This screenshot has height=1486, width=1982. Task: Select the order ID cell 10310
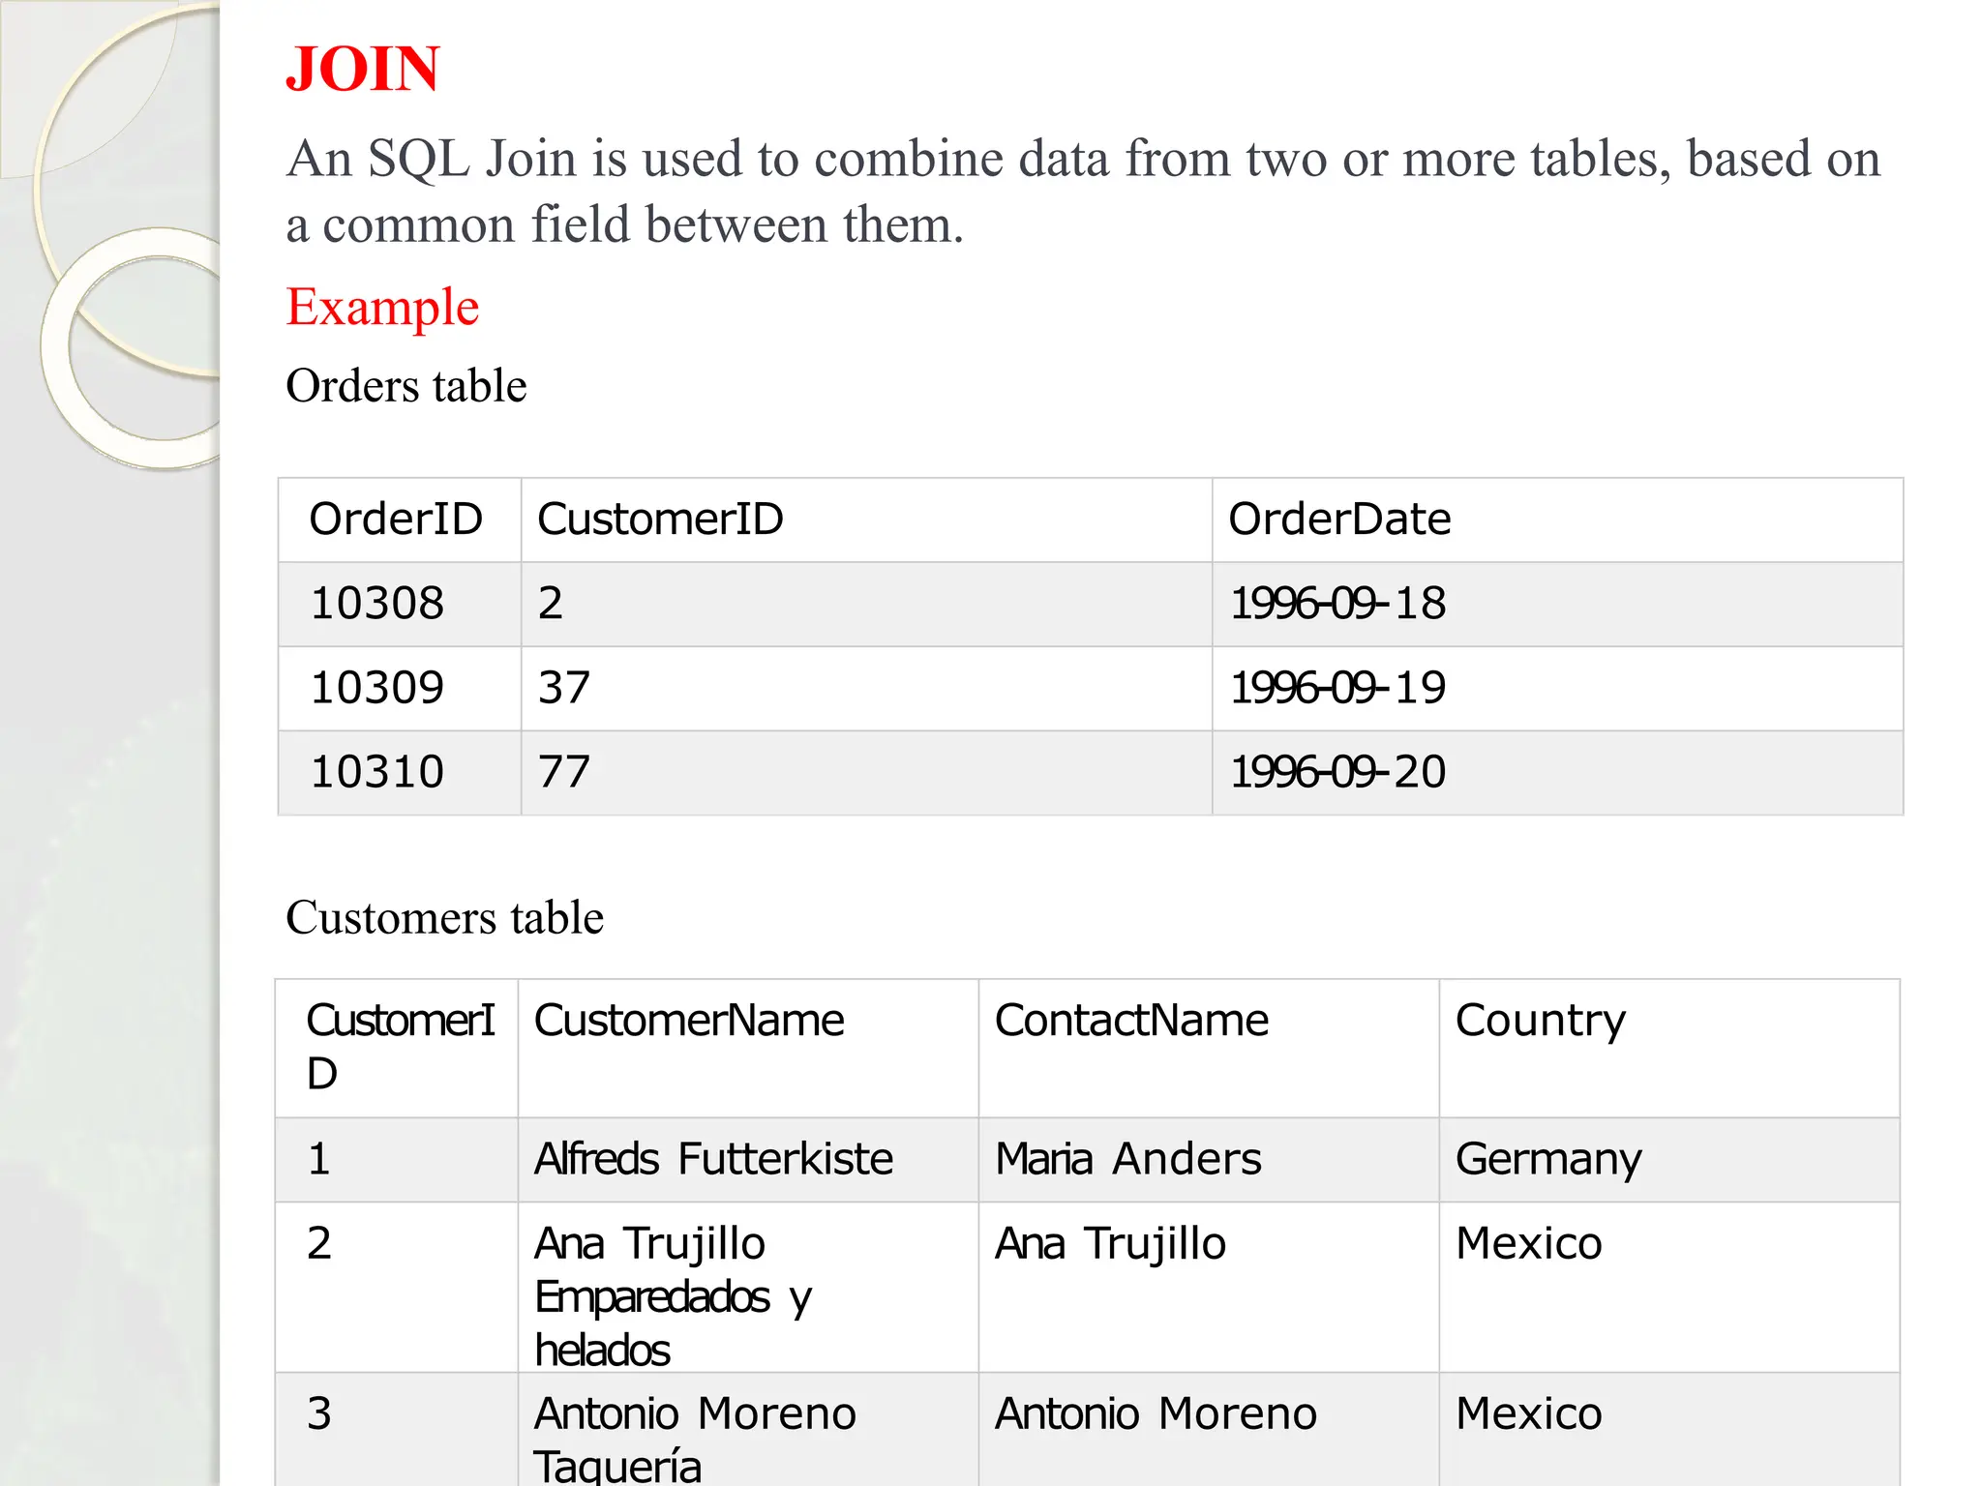377,772
